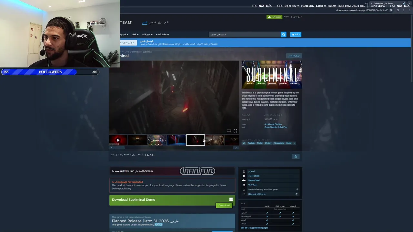Expand the Categories dropdown in store nav
Screen dimensions: 413x232
click(135, 34)
